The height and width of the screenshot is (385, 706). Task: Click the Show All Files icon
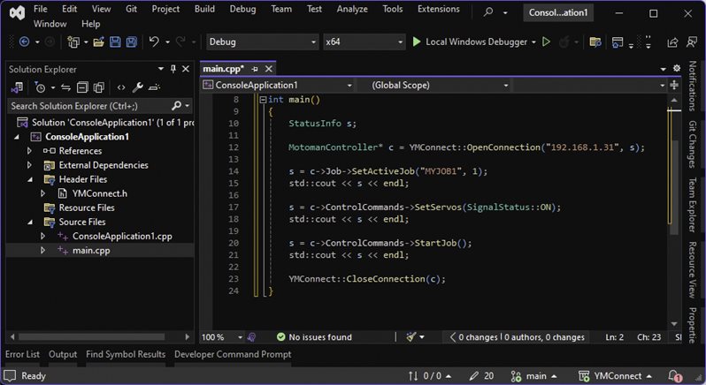pos(100,87)
